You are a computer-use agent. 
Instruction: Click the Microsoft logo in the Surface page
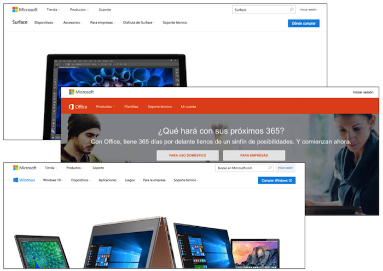25,9
